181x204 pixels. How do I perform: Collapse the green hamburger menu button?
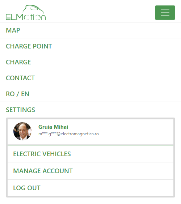tap(165, 13)
